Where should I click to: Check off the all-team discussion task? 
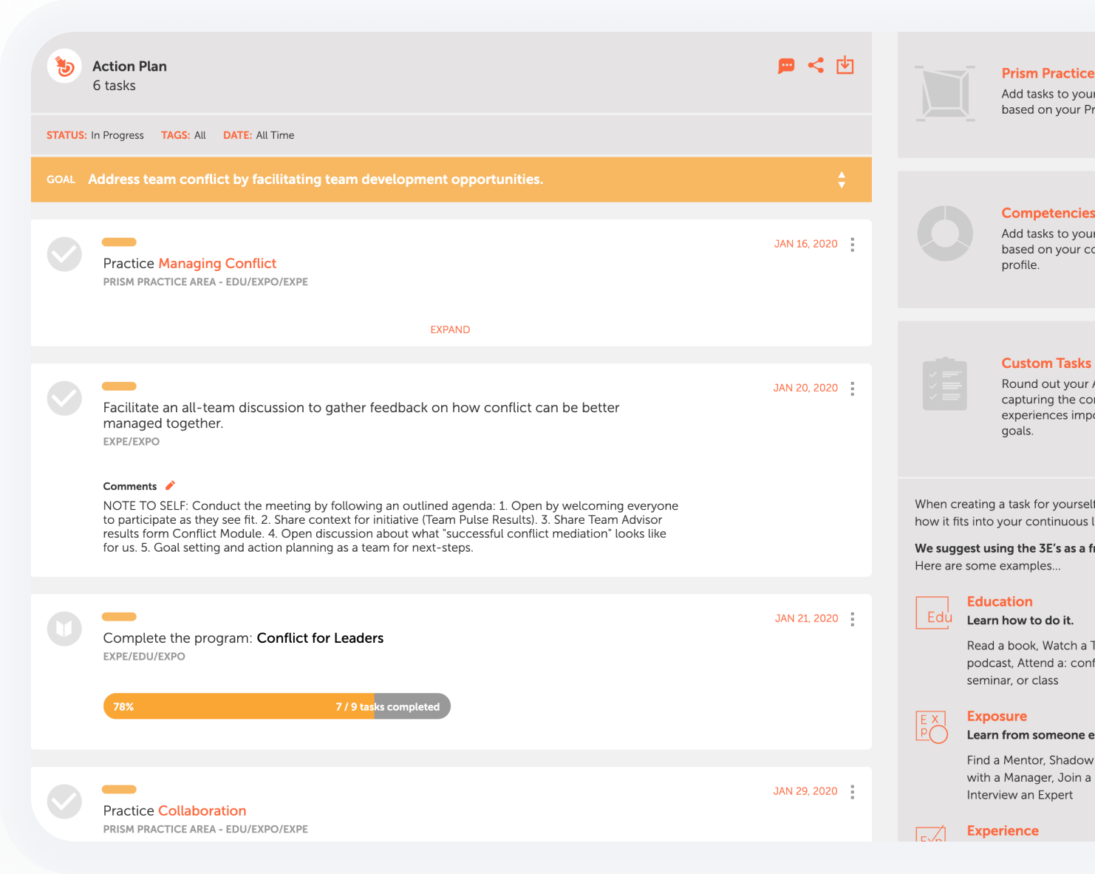click(x=64, y=398)
